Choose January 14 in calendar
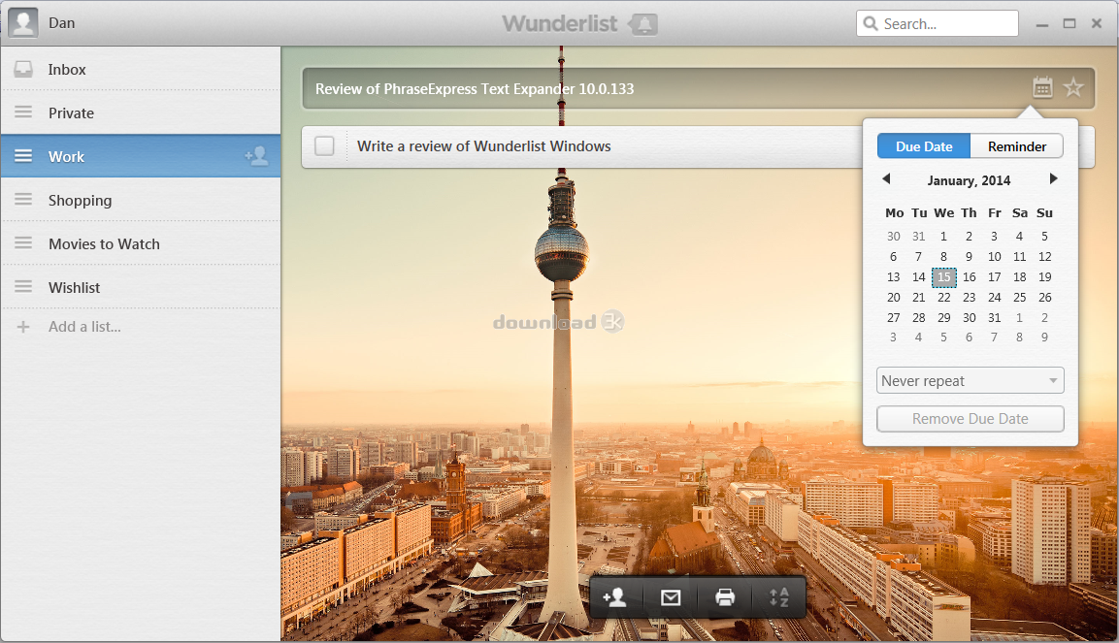 click(x=918, y=277)
